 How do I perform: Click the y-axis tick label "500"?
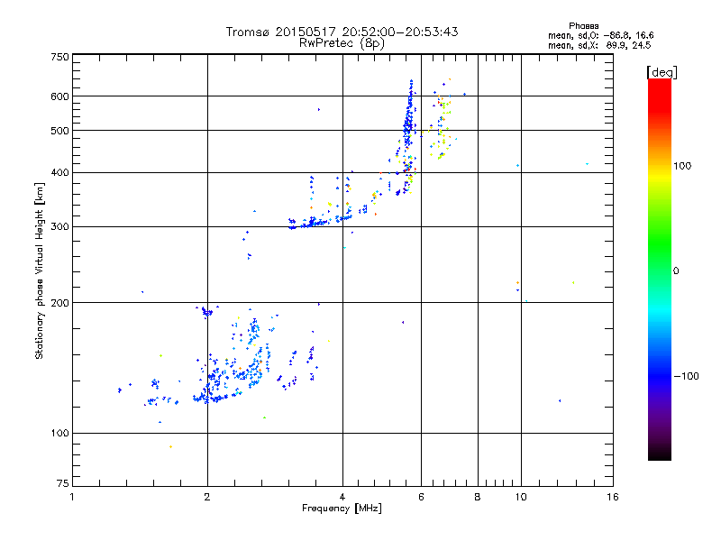click(59, 131)
